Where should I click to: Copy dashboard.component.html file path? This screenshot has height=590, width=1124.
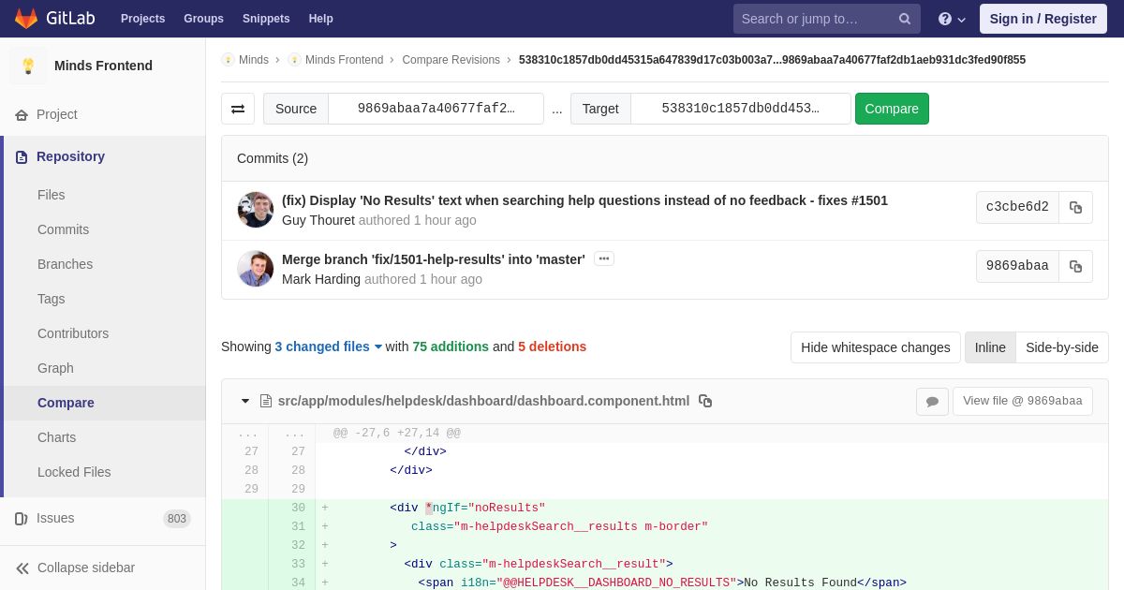[705, 401]
